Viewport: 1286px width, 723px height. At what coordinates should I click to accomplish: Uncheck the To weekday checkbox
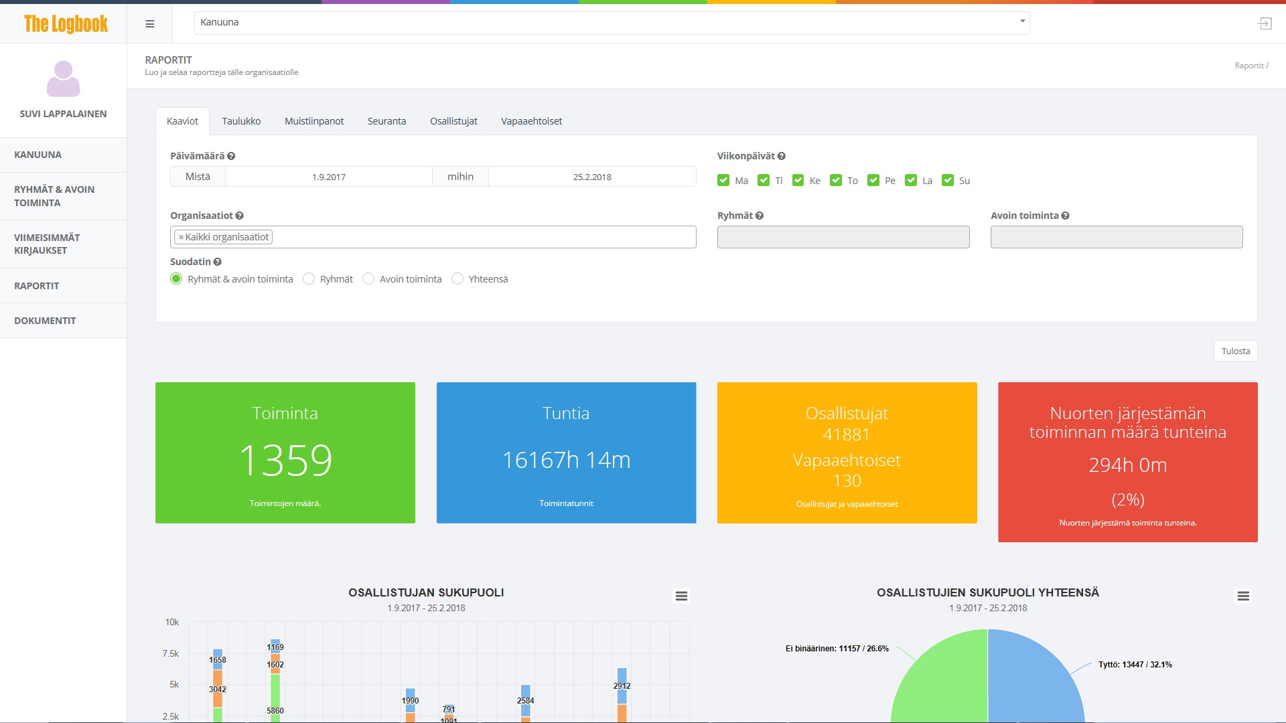coord(836,180)
